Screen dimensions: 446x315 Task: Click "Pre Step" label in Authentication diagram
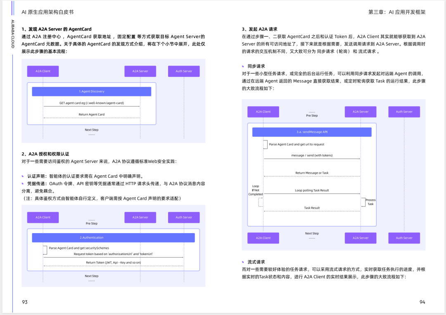point(92,224)
